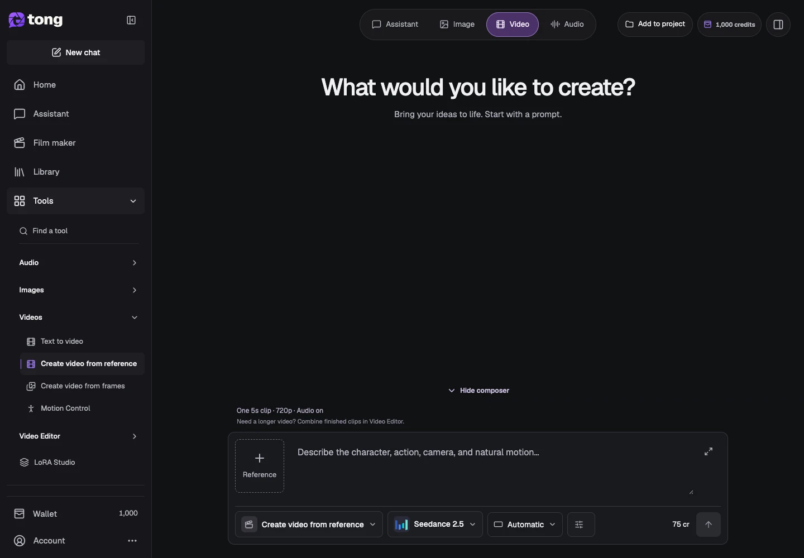Open Motion Control tool
804x558 pixels.
(x=82, y=408)
